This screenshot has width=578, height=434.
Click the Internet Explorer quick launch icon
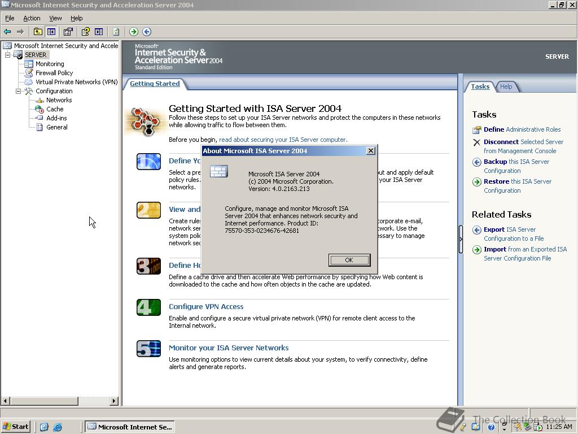[58, 427]
